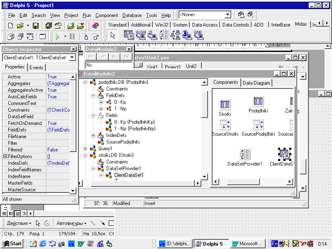
Task: Click the Remove file from project icon
Action: (x=81, y=26)
